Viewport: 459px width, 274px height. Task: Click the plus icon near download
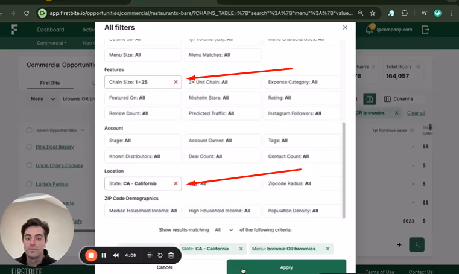pos(399,244)
